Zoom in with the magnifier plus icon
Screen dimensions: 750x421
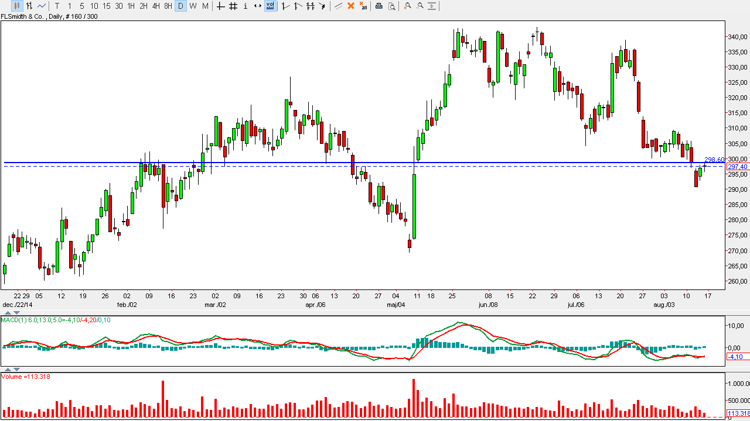[x=407, y=6]
